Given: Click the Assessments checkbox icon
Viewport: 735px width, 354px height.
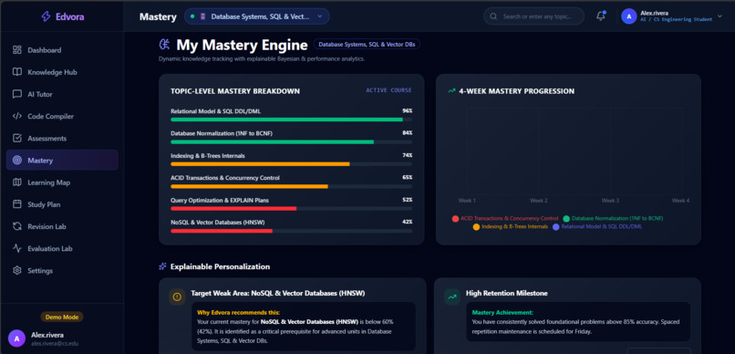Looking at the screenshot, I should click(17, 139).
